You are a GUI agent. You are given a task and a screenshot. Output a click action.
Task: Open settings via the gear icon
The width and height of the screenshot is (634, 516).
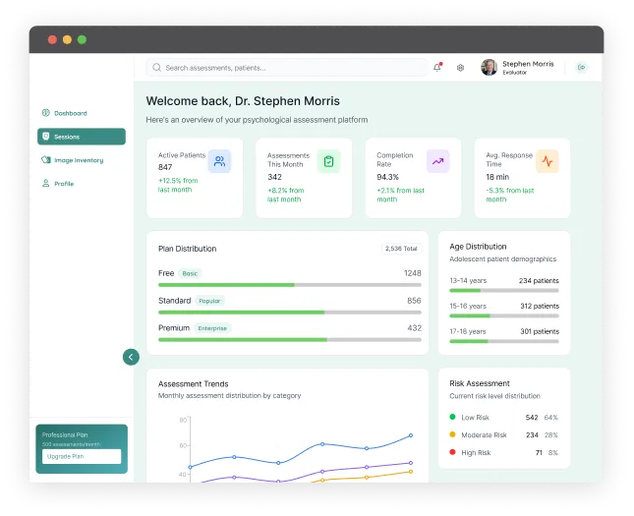pyautogui.click(x=460, y=68)
